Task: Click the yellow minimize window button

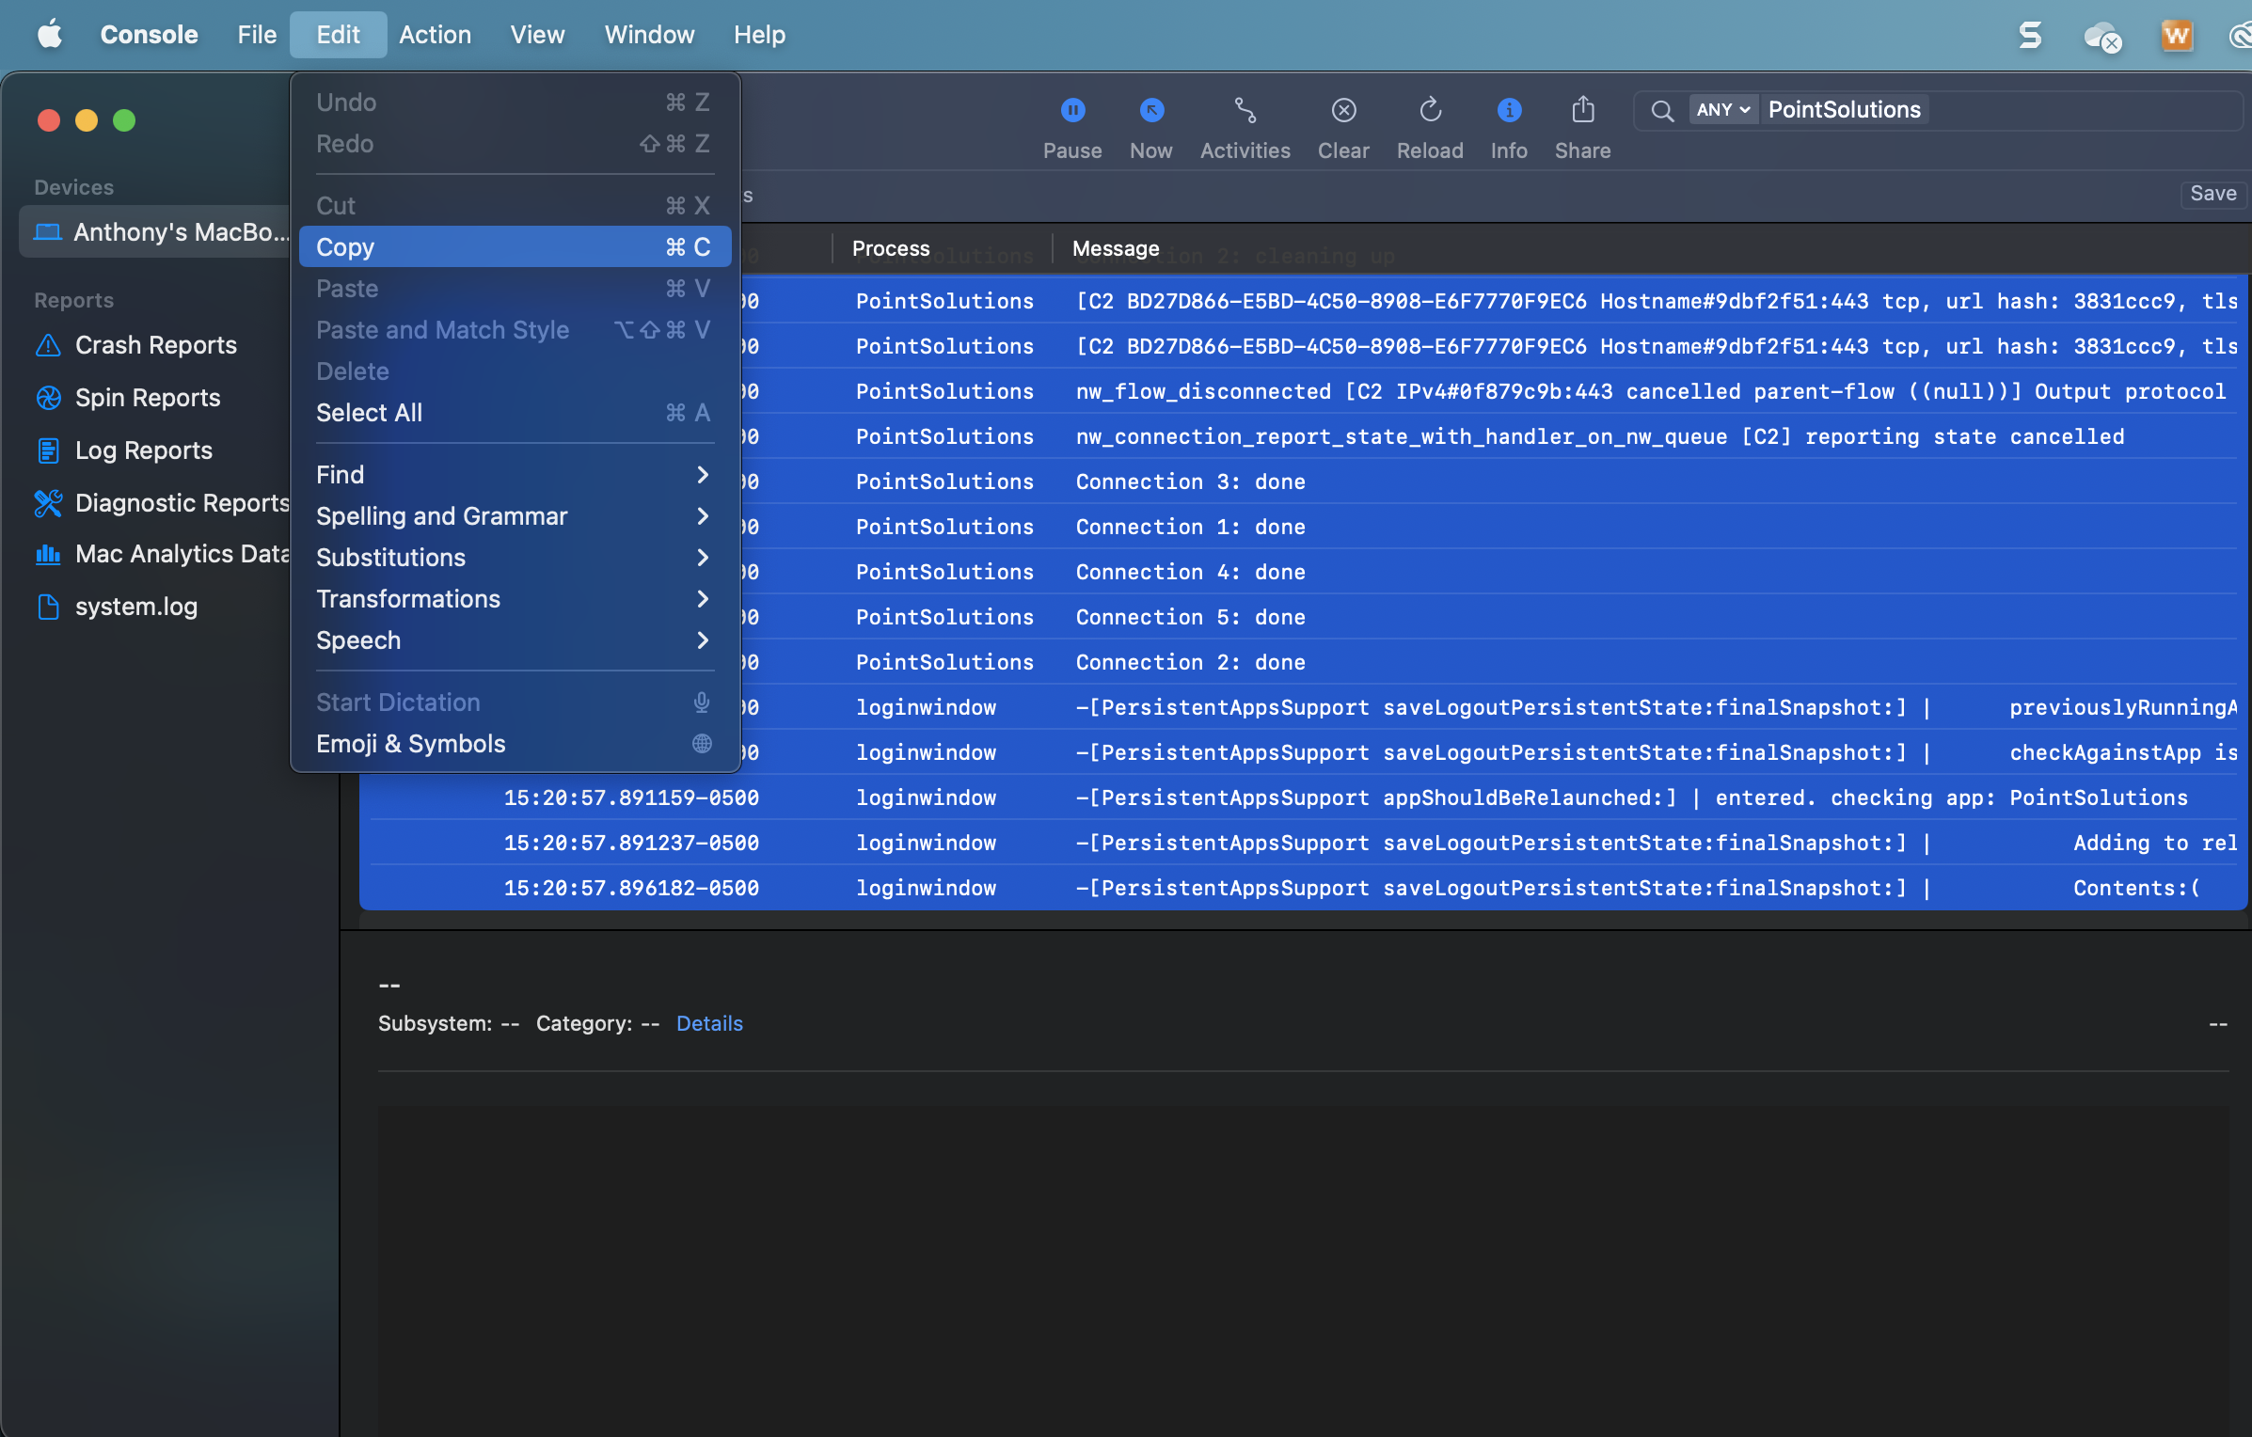Action: 87,120
